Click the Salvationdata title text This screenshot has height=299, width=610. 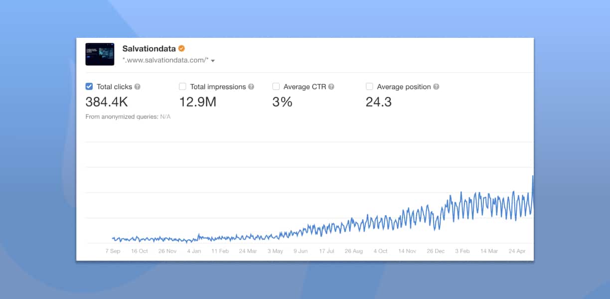tap(149, 49)
